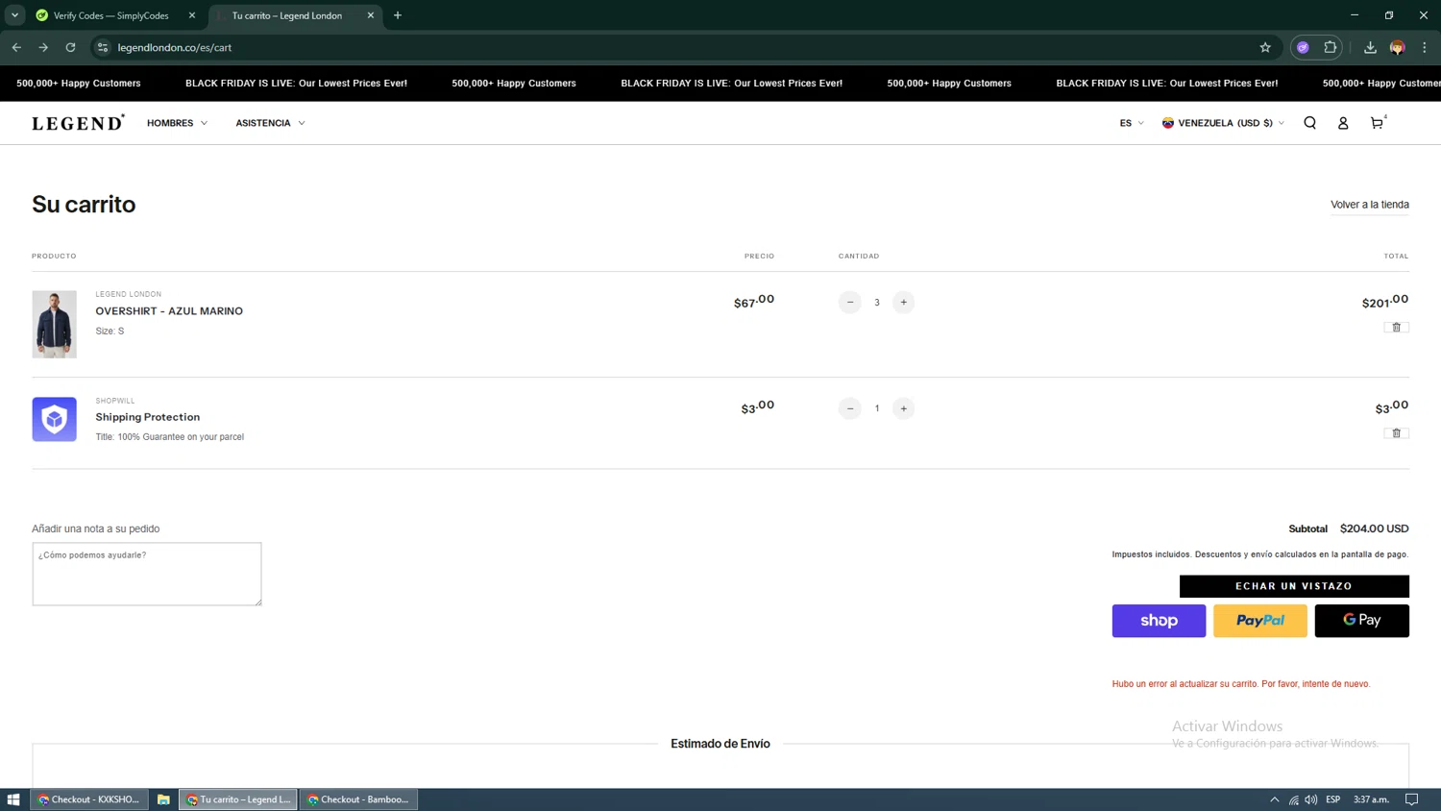
Task: Click the ECHAR UN VISTAZO checkout button
Action: 1294,586
